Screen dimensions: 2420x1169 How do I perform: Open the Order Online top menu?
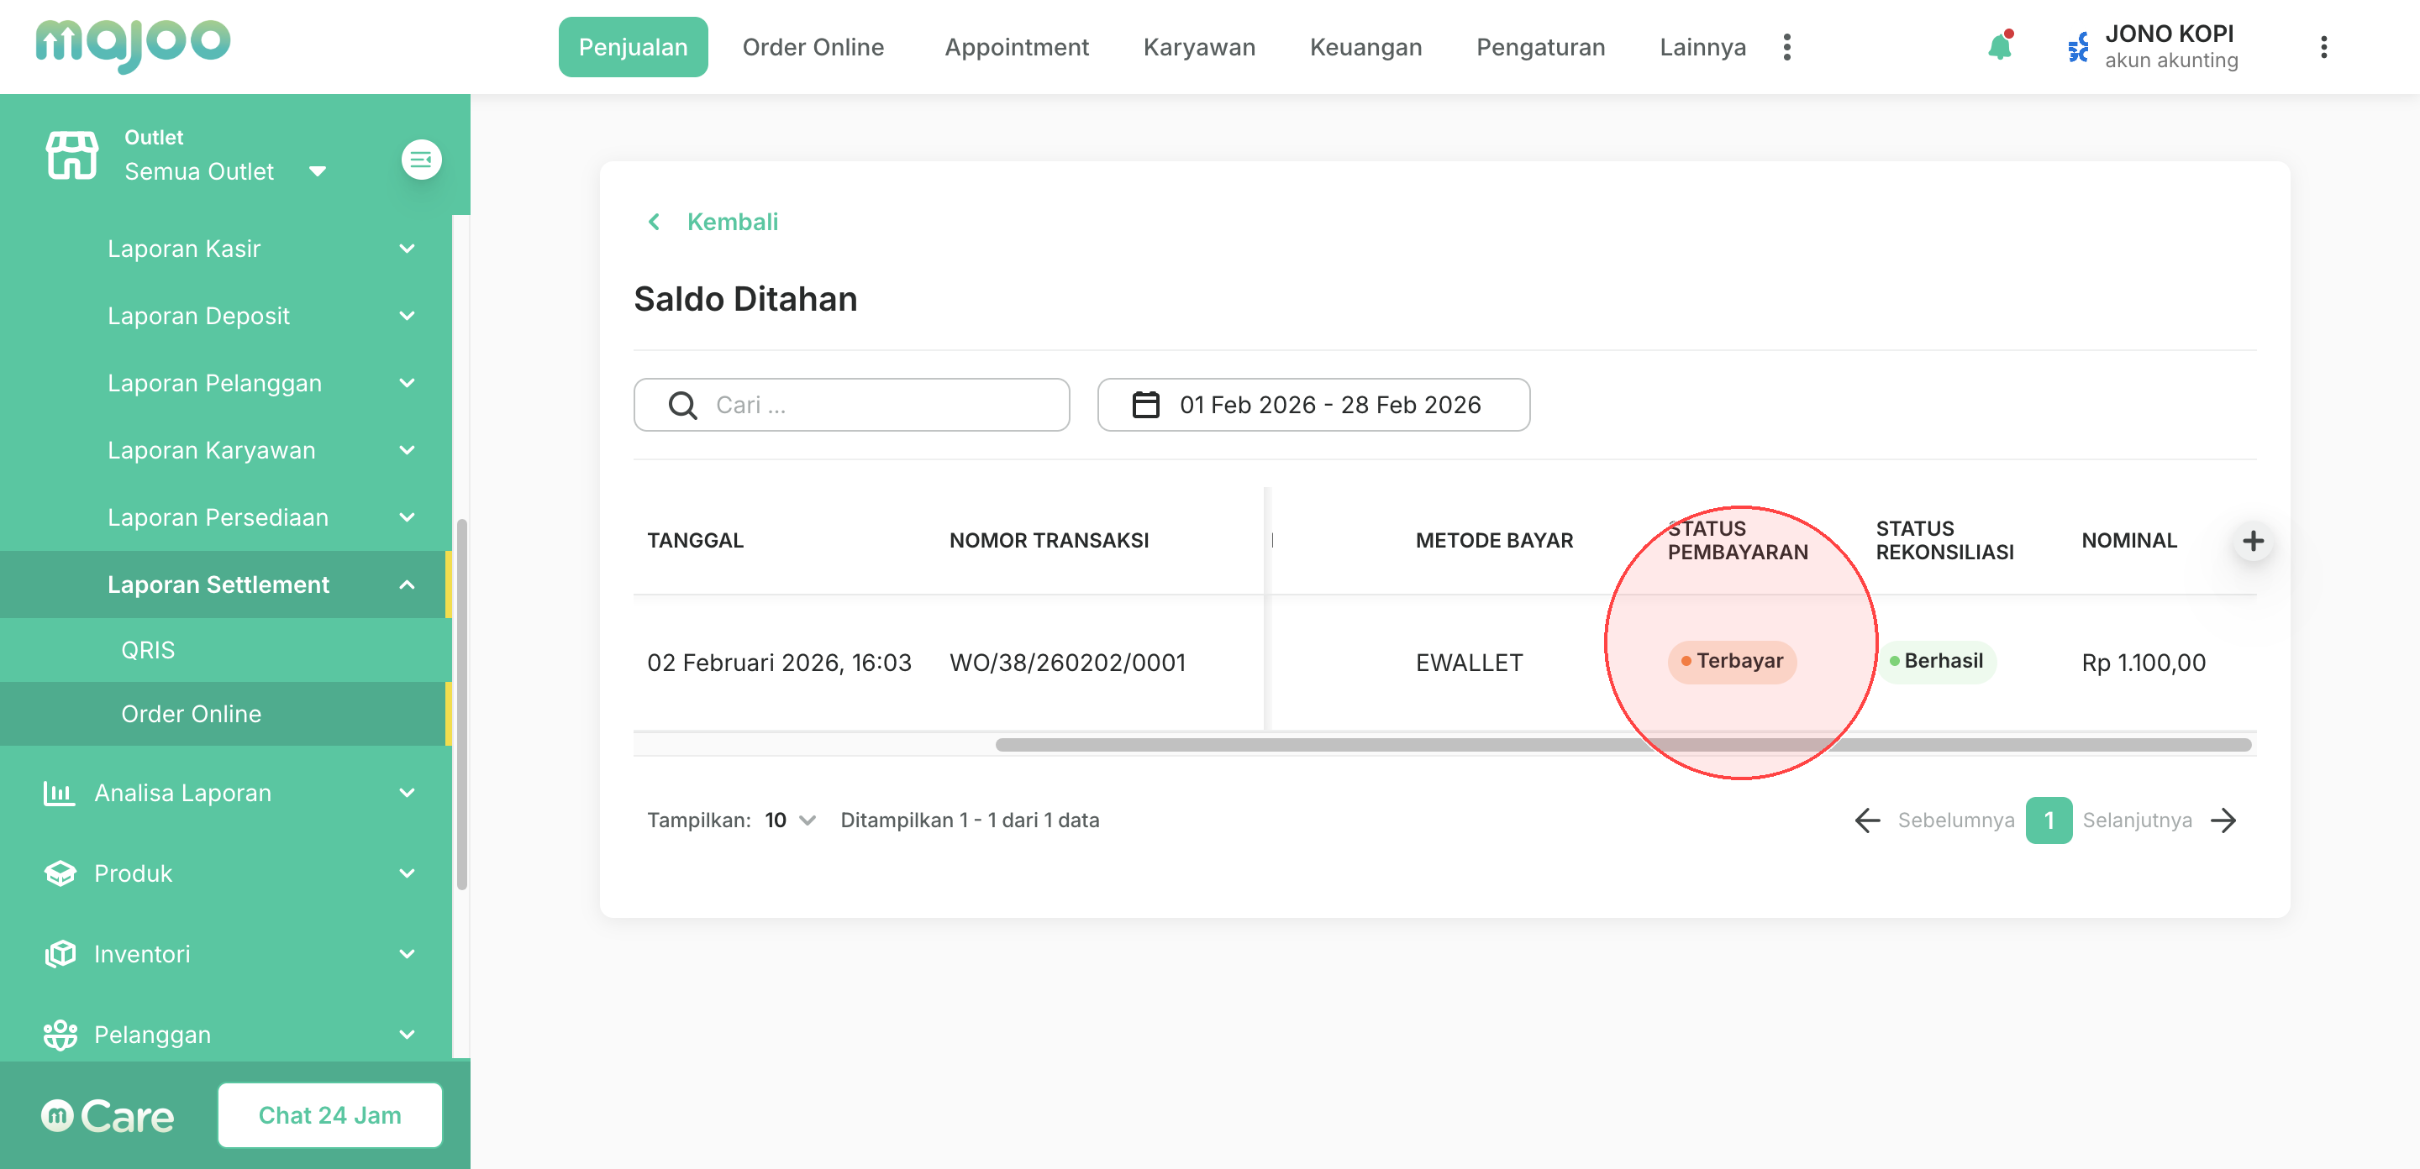(x=813, y=47)
